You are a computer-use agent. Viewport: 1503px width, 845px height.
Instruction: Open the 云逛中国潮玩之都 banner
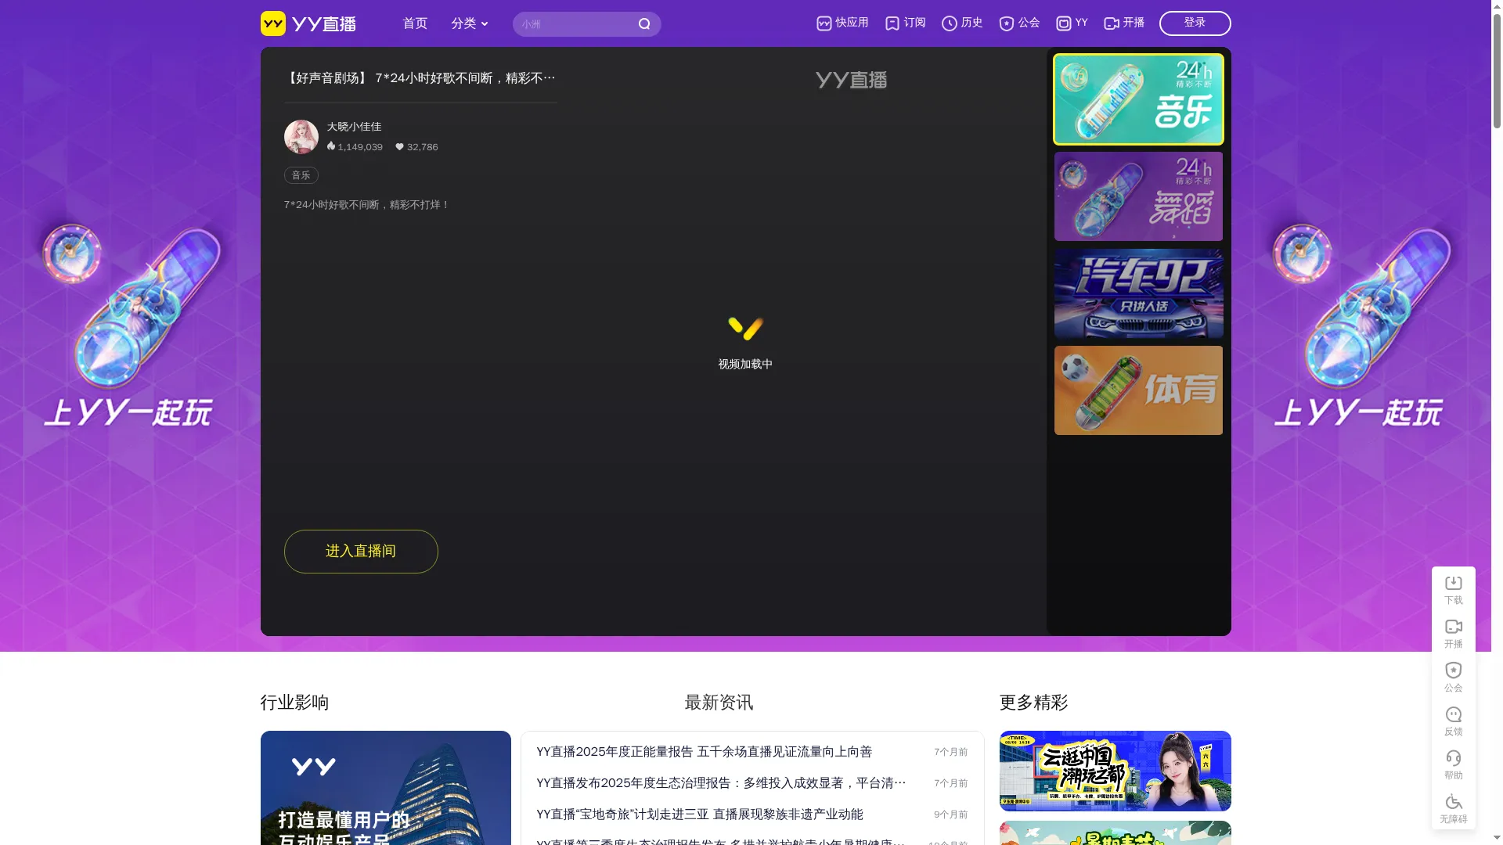coord(1115,771)
